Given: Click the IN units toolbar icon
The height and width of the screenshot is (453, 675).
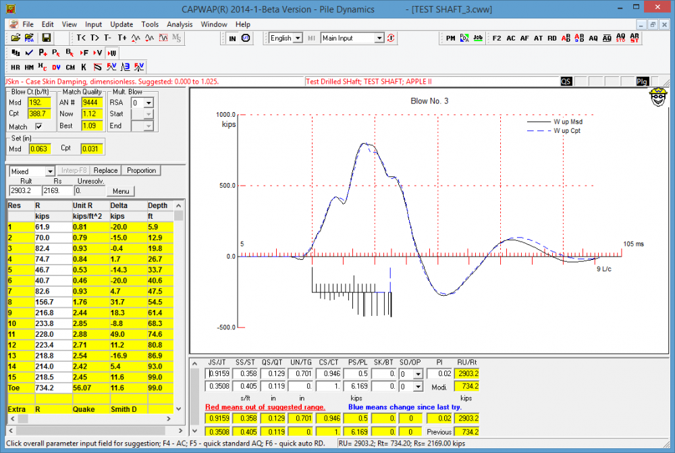Looking at the screenshot, I should [x=232, y=38].
